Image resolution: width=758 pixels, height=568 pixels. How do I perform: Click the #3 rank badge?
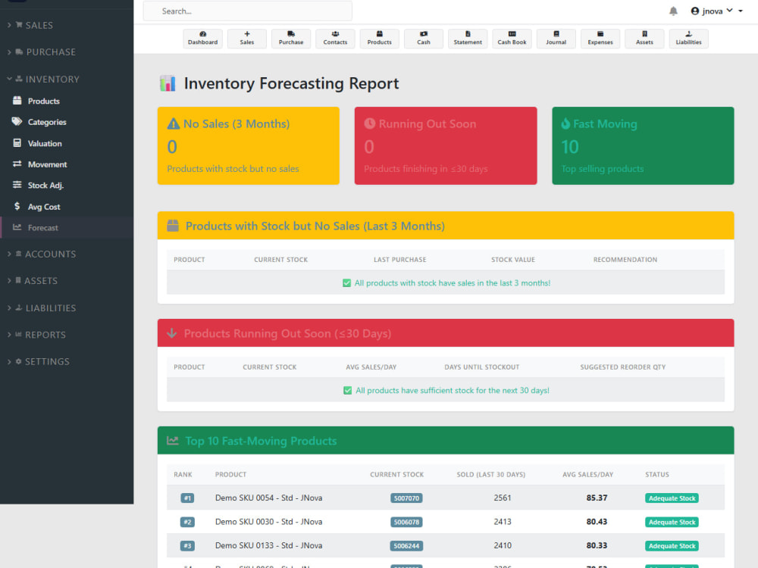pyautogui.click(x=187, y=546)
